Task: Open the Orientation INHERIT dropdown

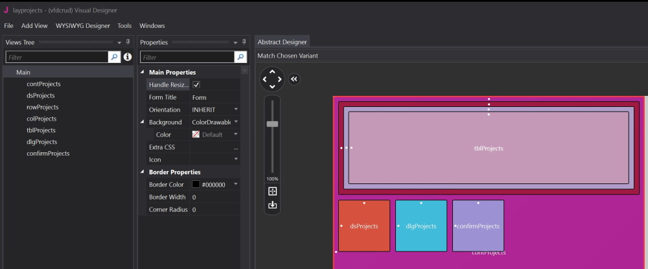Action: (x=236, y=110)
